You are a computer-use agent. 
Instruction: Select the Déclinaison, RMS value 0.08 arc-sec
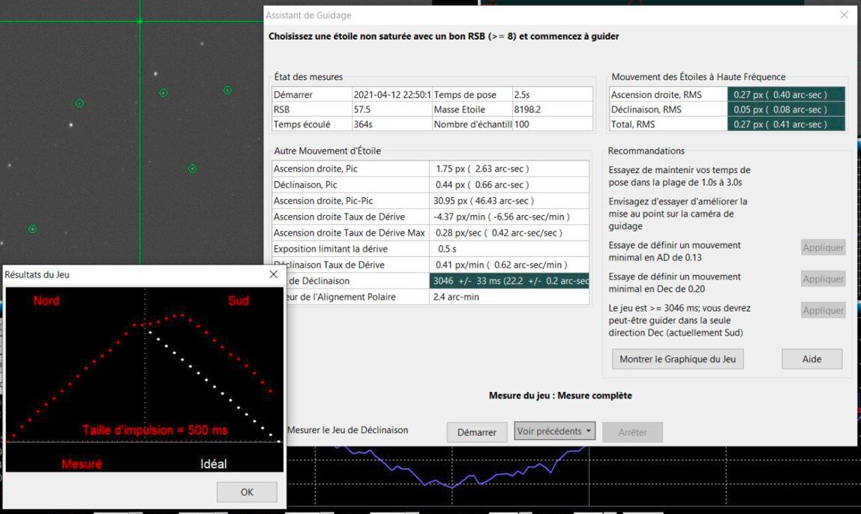coord(786,109)
